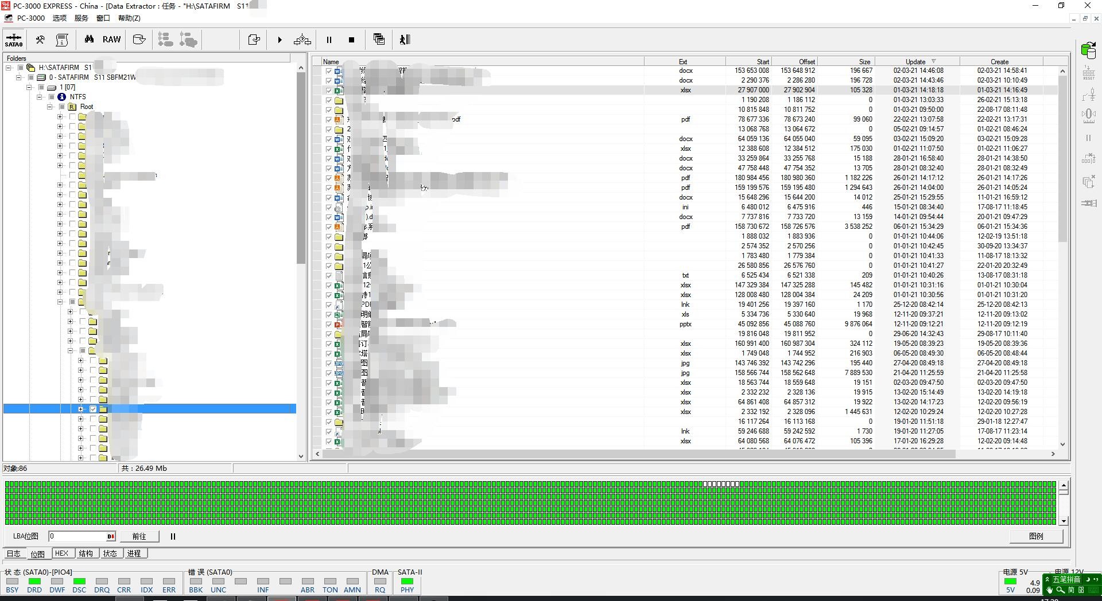
Task: Toggle checkbox of highlighted tree folder
Action: tap(93, 409)
